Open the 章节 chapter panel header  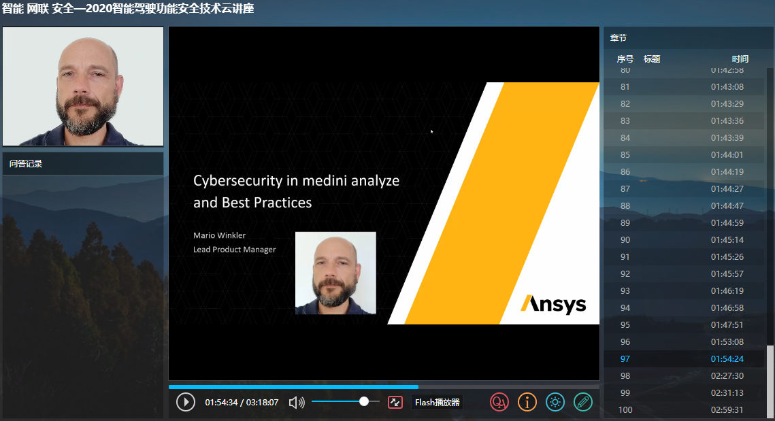pos(688,37)
